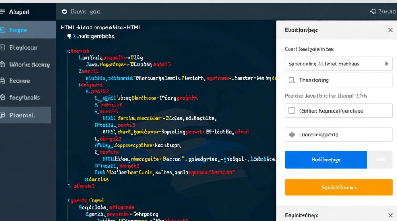Click the Eteylaecer sidebar icon
This screenshot has height=221, width=397.
coord(3,47)
